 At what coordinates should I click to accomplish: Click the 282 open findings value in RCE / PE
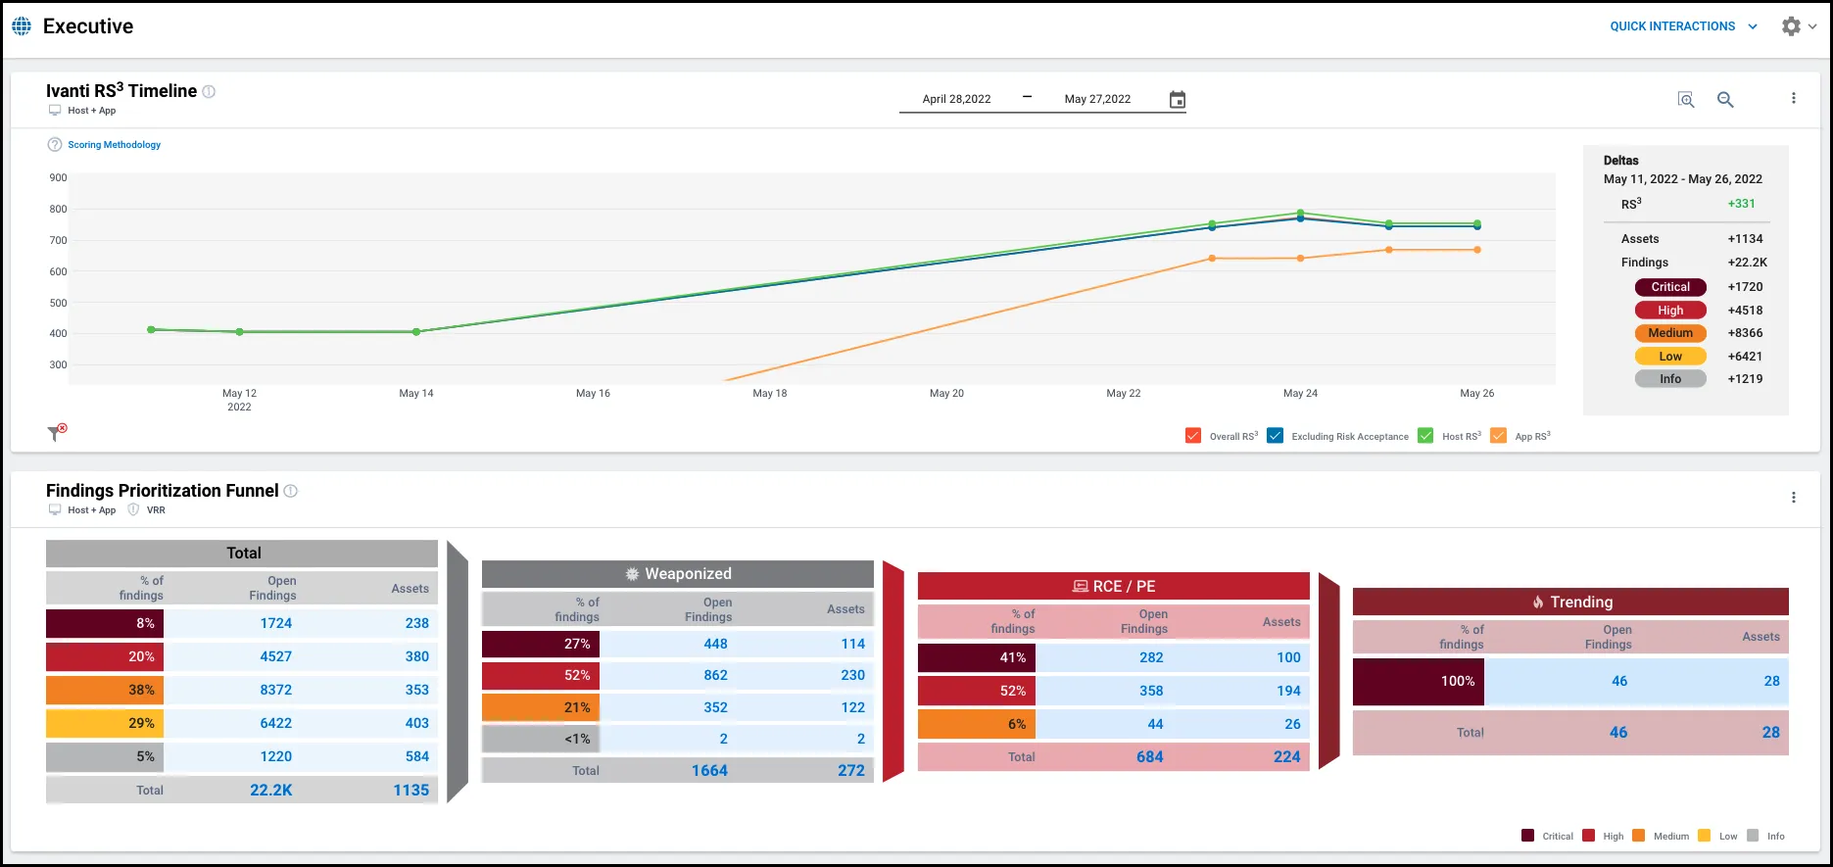pyautogui.click(x=1151, y=657)
